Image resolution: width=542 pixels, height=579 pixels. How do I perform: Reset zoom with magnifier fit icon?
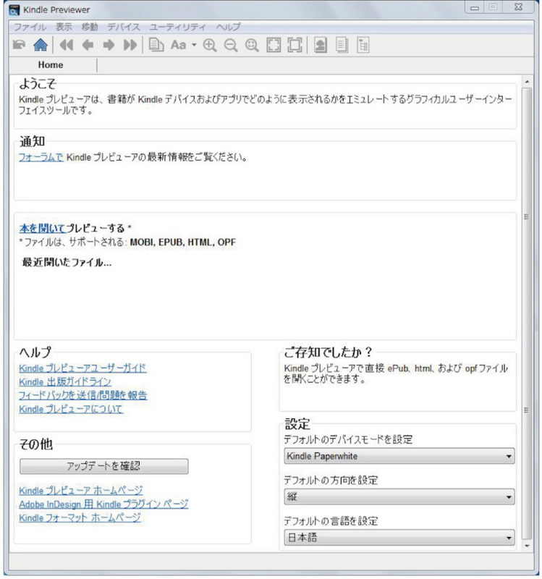point(252,45)
